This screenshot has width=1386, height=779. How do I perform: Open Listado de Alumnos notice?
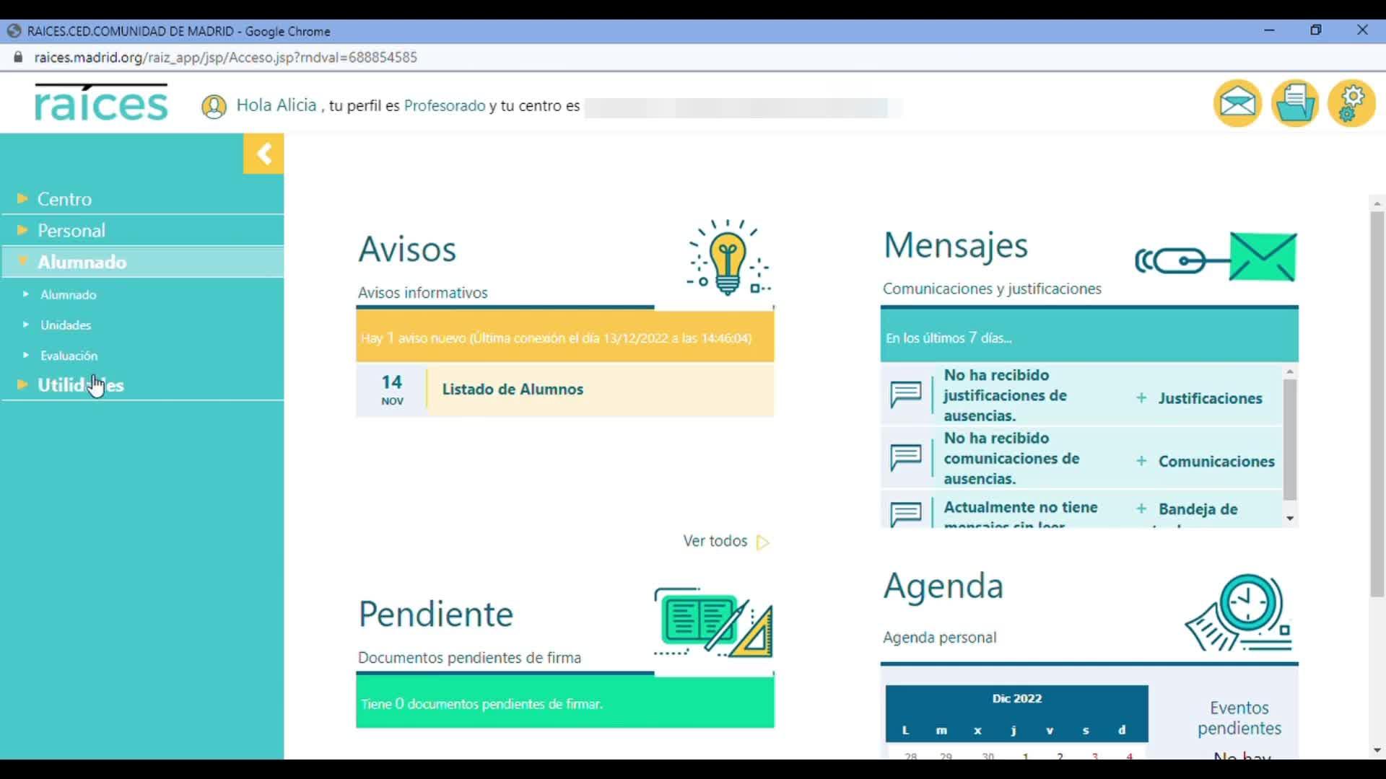tap(513, 389)
